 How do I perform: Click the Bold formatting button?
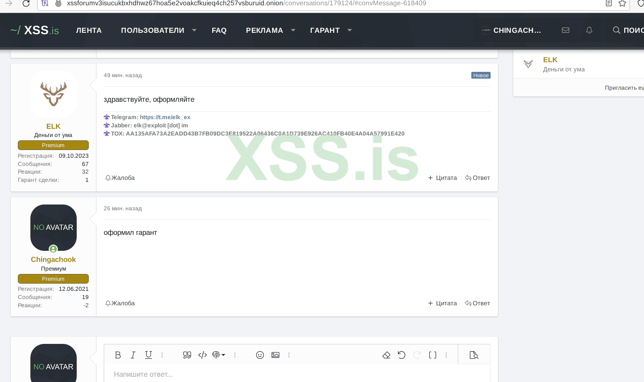[x=118, y=355]
